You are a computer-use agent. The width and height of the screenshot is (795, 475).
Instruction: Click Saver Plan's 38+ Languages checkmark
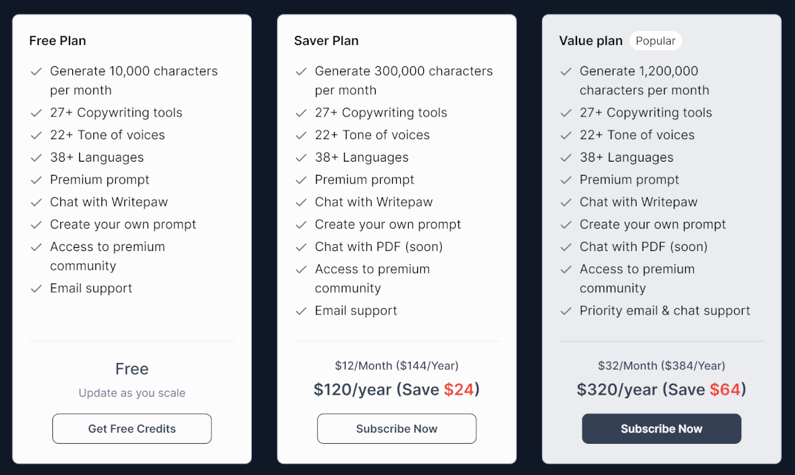[x=301, y=158]
